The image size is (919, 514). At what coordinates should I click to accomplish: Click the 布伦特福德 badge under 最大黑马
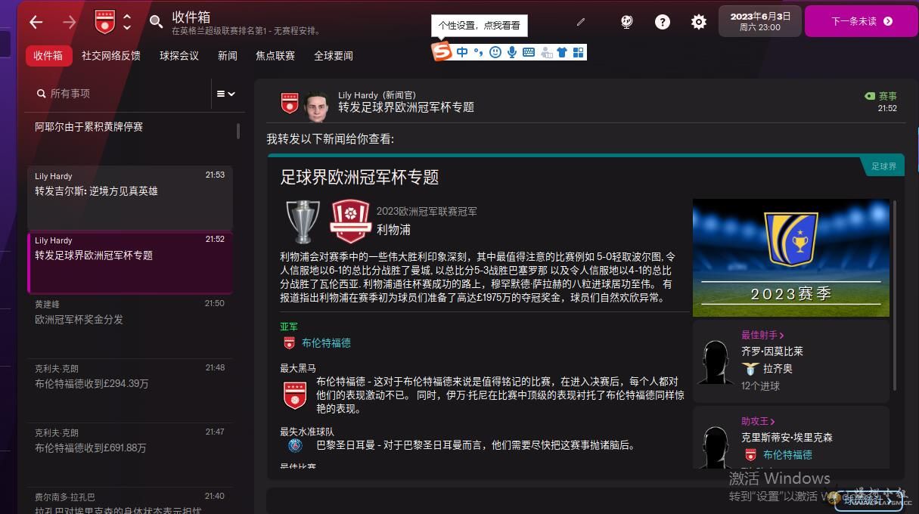(295, 395)
